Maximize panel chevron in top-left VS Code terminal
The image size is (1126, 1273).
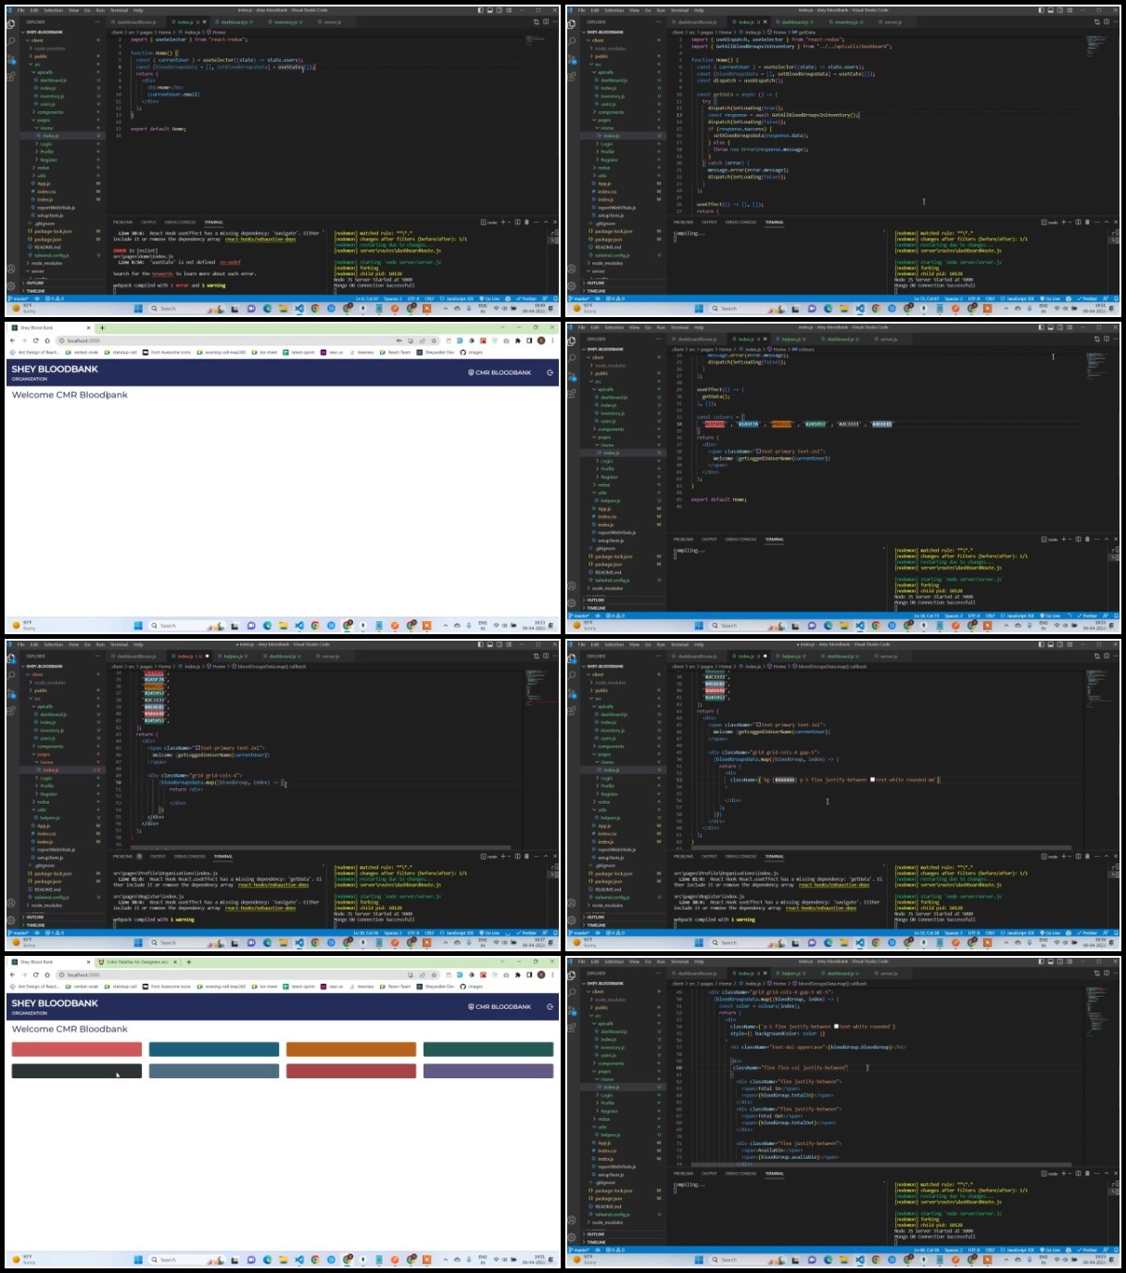[x=546, y=222]
